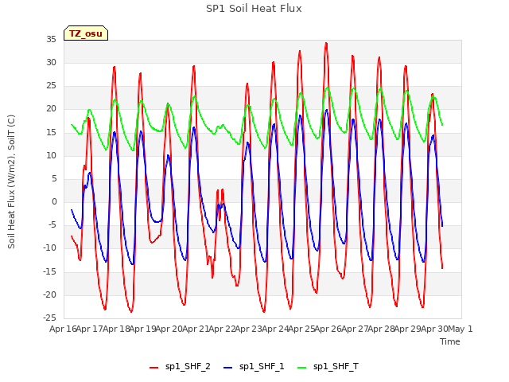Click the y-axis title Soil Heat Flux
Screen dimensions: 509x382
(x=11, y=181)
